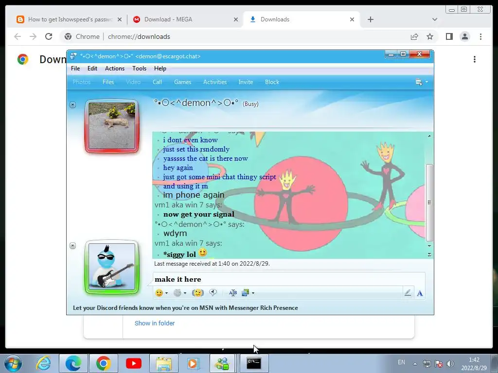Open a new Chrome tab
This screenshot has width=498, height=373.
[x=370, y=19]
